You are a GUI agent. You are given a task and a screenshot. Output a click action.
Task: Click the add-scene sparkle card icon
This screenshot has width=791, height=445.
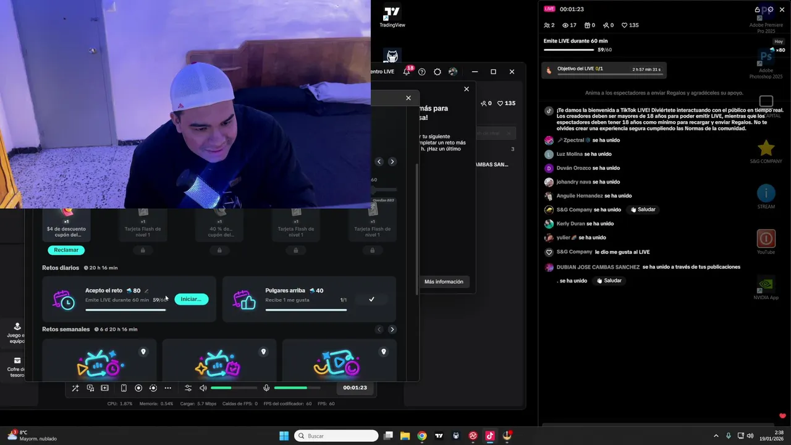104,388
